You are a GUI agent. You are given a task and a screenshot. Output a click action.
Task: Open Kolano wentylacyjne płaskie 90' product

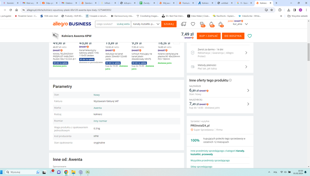click(x=169, y=56)
